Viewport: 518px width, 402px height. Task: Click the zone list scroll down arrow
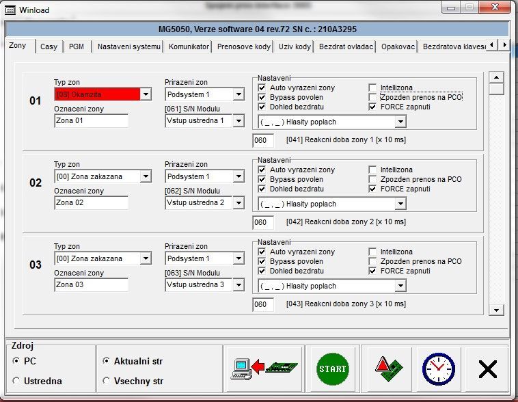click(496, 310)
